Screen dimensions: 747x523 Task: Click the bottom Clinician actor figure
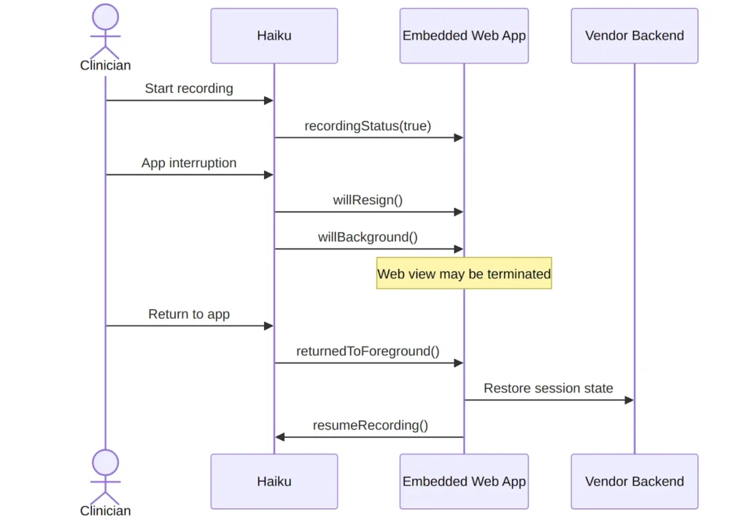pos(105,477)
